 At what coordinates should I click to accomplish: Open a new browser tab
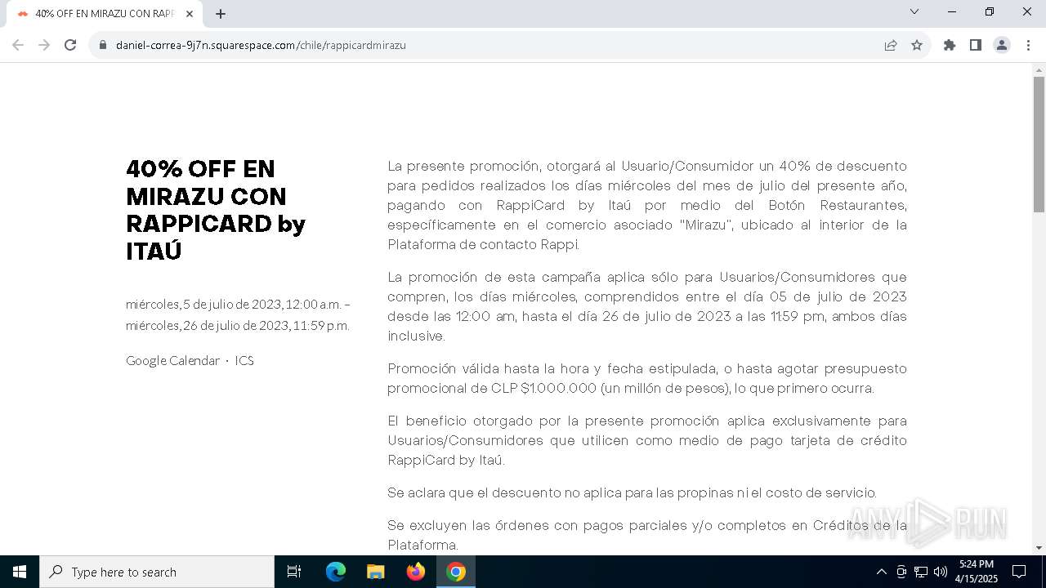coord(221,14)
